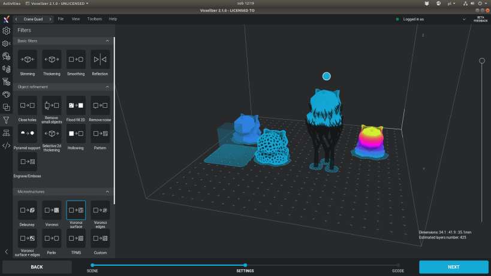Open the funnel Filters sidebar icon
This screenshot has height=276, width=491.
pyautogui.click(x=6, y=120)
